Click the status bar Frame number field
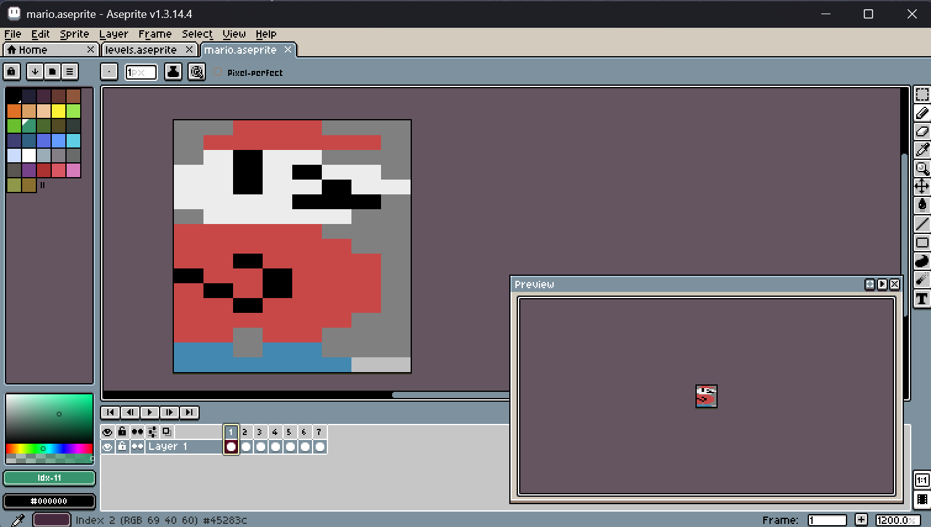 tap(827, 520)
